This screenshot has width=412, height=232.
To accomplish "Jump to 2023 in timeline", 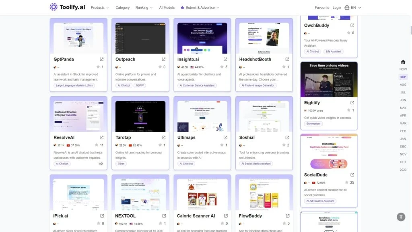I will pyautogui.click(x=403, y=170).
